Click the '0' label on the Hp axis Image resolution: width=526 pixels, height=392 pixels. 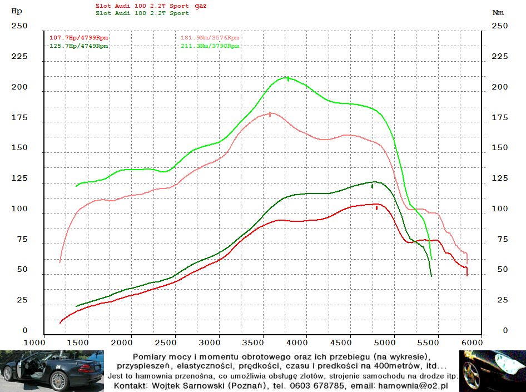25,331
